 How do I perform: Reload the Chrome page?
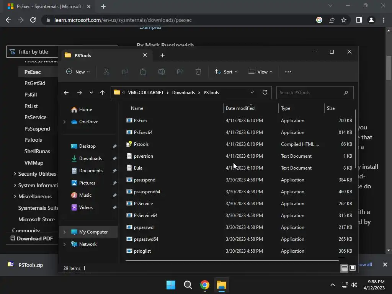coord(33,20)
